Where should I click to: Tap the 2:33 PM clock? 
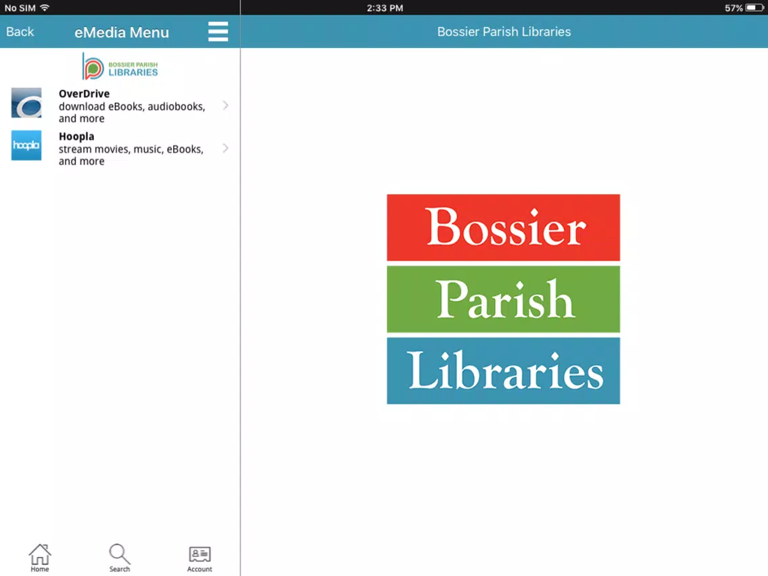385,8
